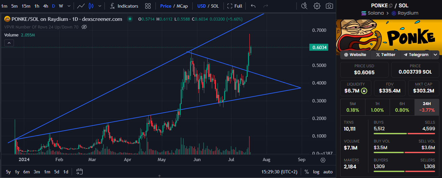
Task: Select the 5m timeframe
Action: [15, 6]
